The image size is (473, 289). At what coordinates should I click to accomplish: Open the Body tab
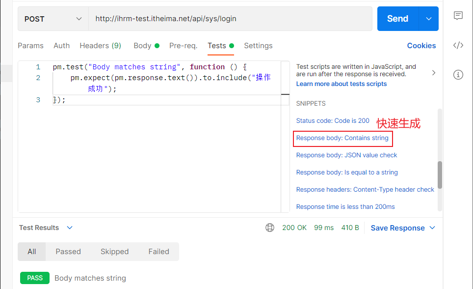click(x=142, y=46)
